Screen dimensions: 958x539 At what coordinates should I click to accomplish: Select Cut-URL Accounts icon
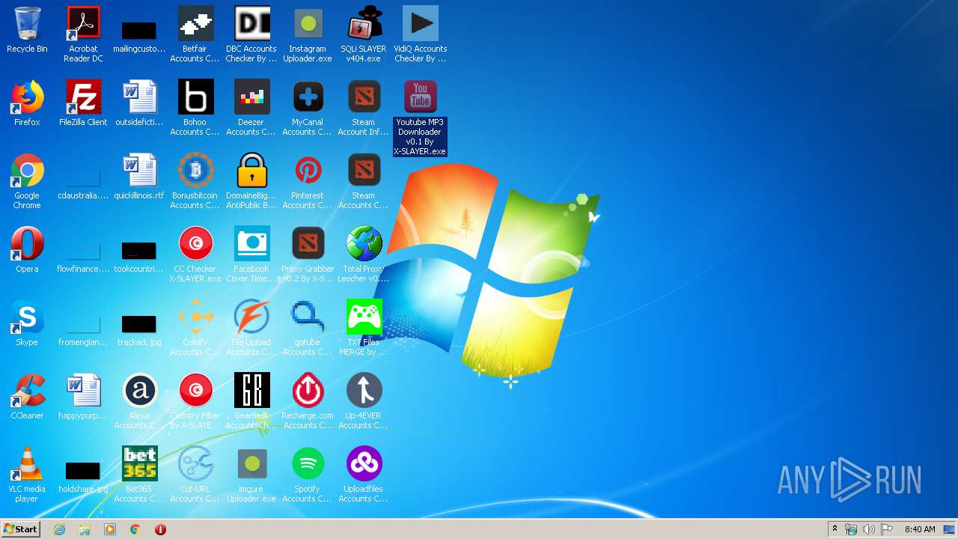(x=195, y=475)
